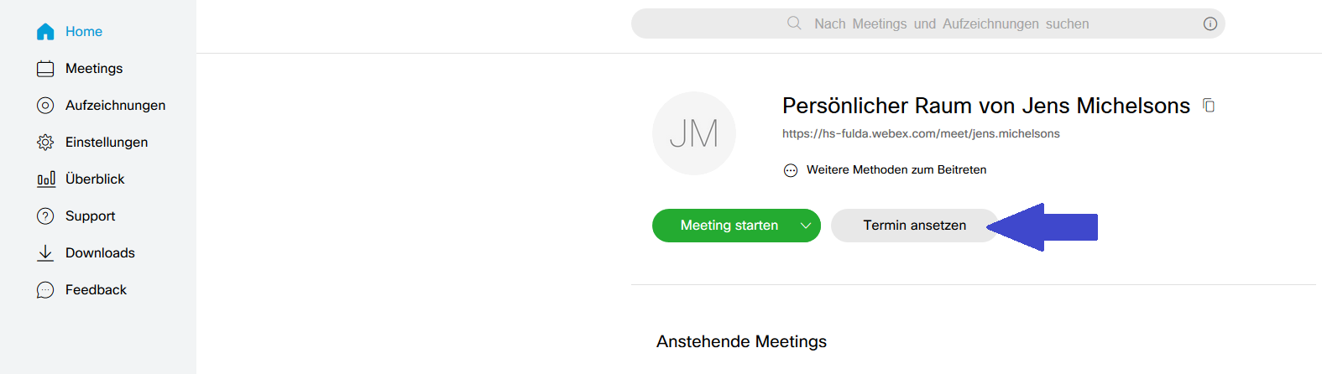
Task: Click the Downloads arrow icon
Action: [x=45, y=253]
